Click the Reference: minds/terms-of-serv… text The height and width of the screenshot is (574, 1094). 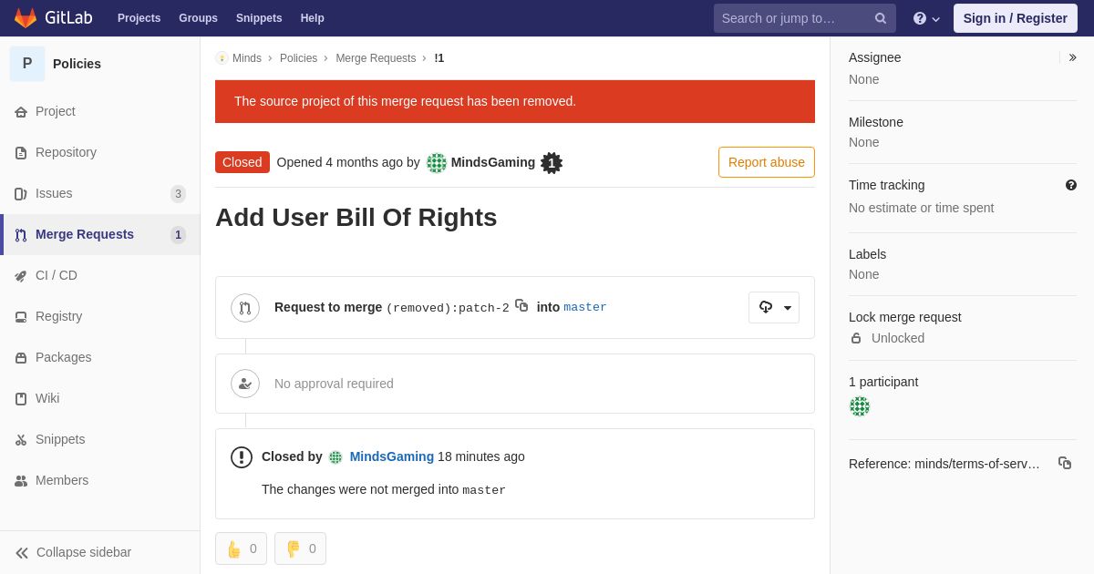(944, 464)
